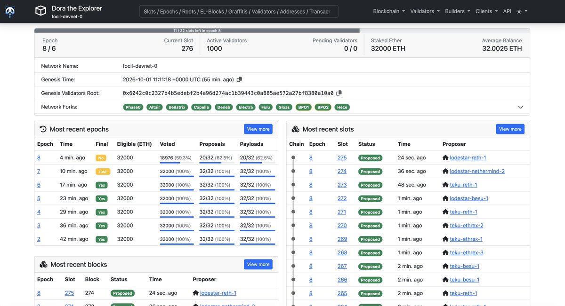Copy the Genesis Validators Root hash
565x306 pixels.
click(x=339, y=93)
